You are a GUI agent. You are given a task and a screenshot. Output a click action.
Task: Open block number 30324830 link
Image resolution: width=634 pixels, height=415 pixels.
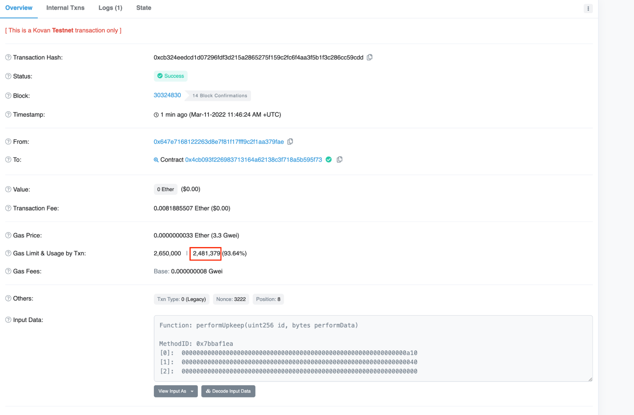[167, 95]
